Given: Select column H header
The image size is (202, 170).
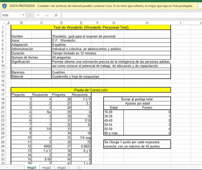Looking at the screenshot, I should coord(147,23).
